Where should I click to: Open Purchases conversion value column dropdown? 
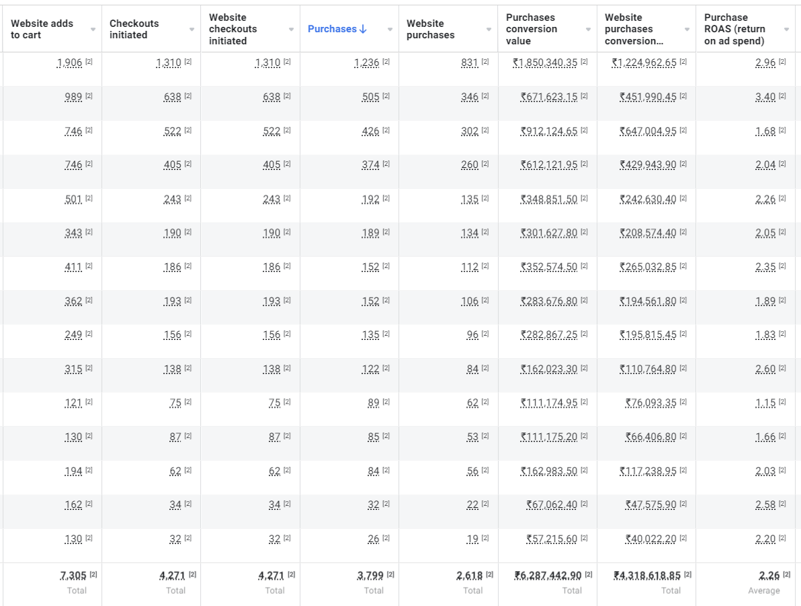588,30
